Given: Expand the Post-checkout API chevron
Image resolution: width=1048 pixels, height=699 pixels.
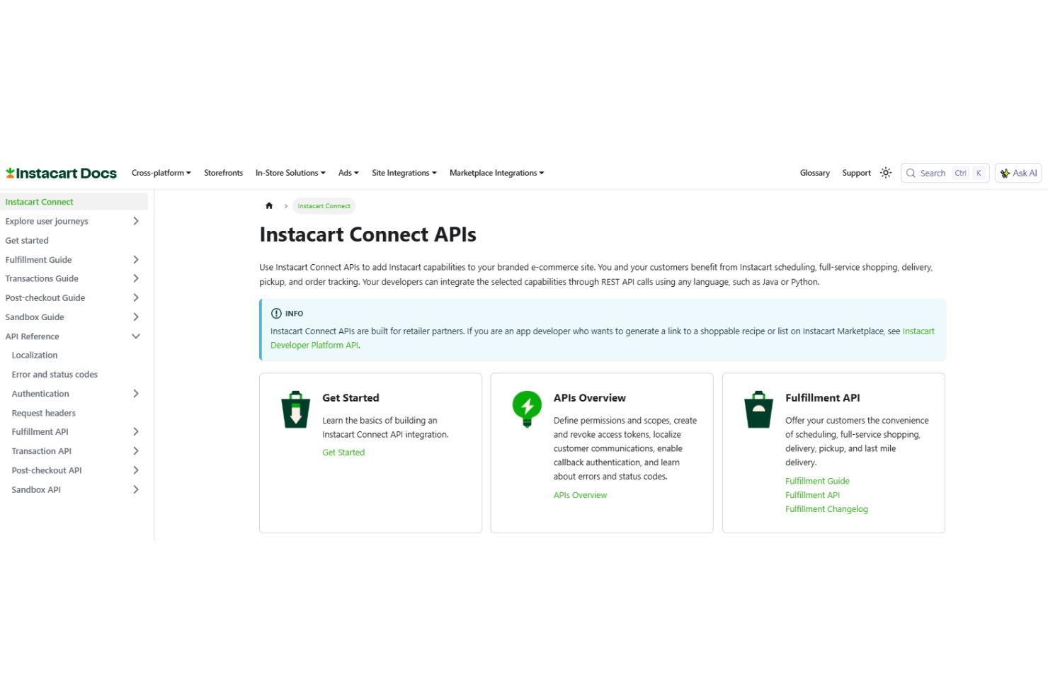Looking at the screenshot, I should click(136, 470).
